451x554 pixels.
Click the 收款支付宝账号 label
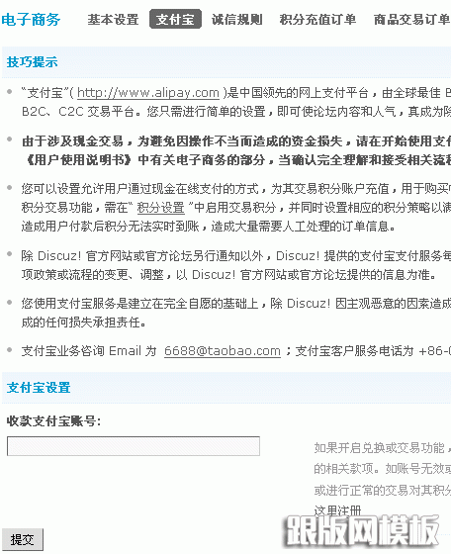click(53, 421)
